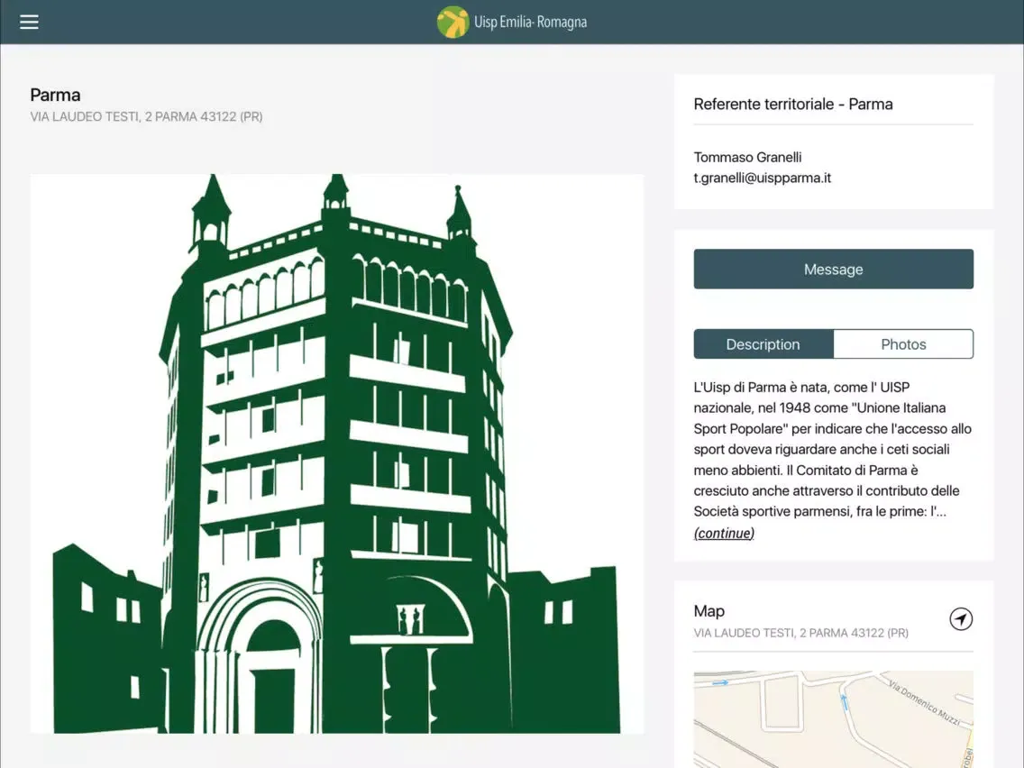This screenshot has height=768, width=1024.
Task: Click the Map section heading
Action: pos(709,611)
